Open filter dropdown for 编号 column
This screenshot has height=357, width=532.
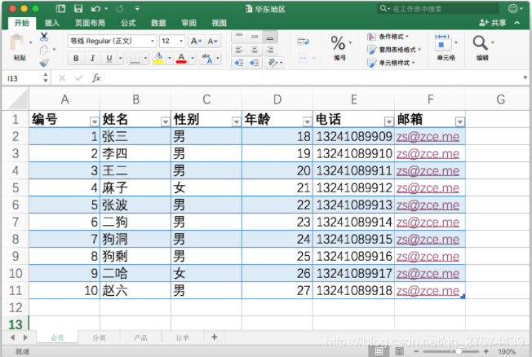coord(94,121)
